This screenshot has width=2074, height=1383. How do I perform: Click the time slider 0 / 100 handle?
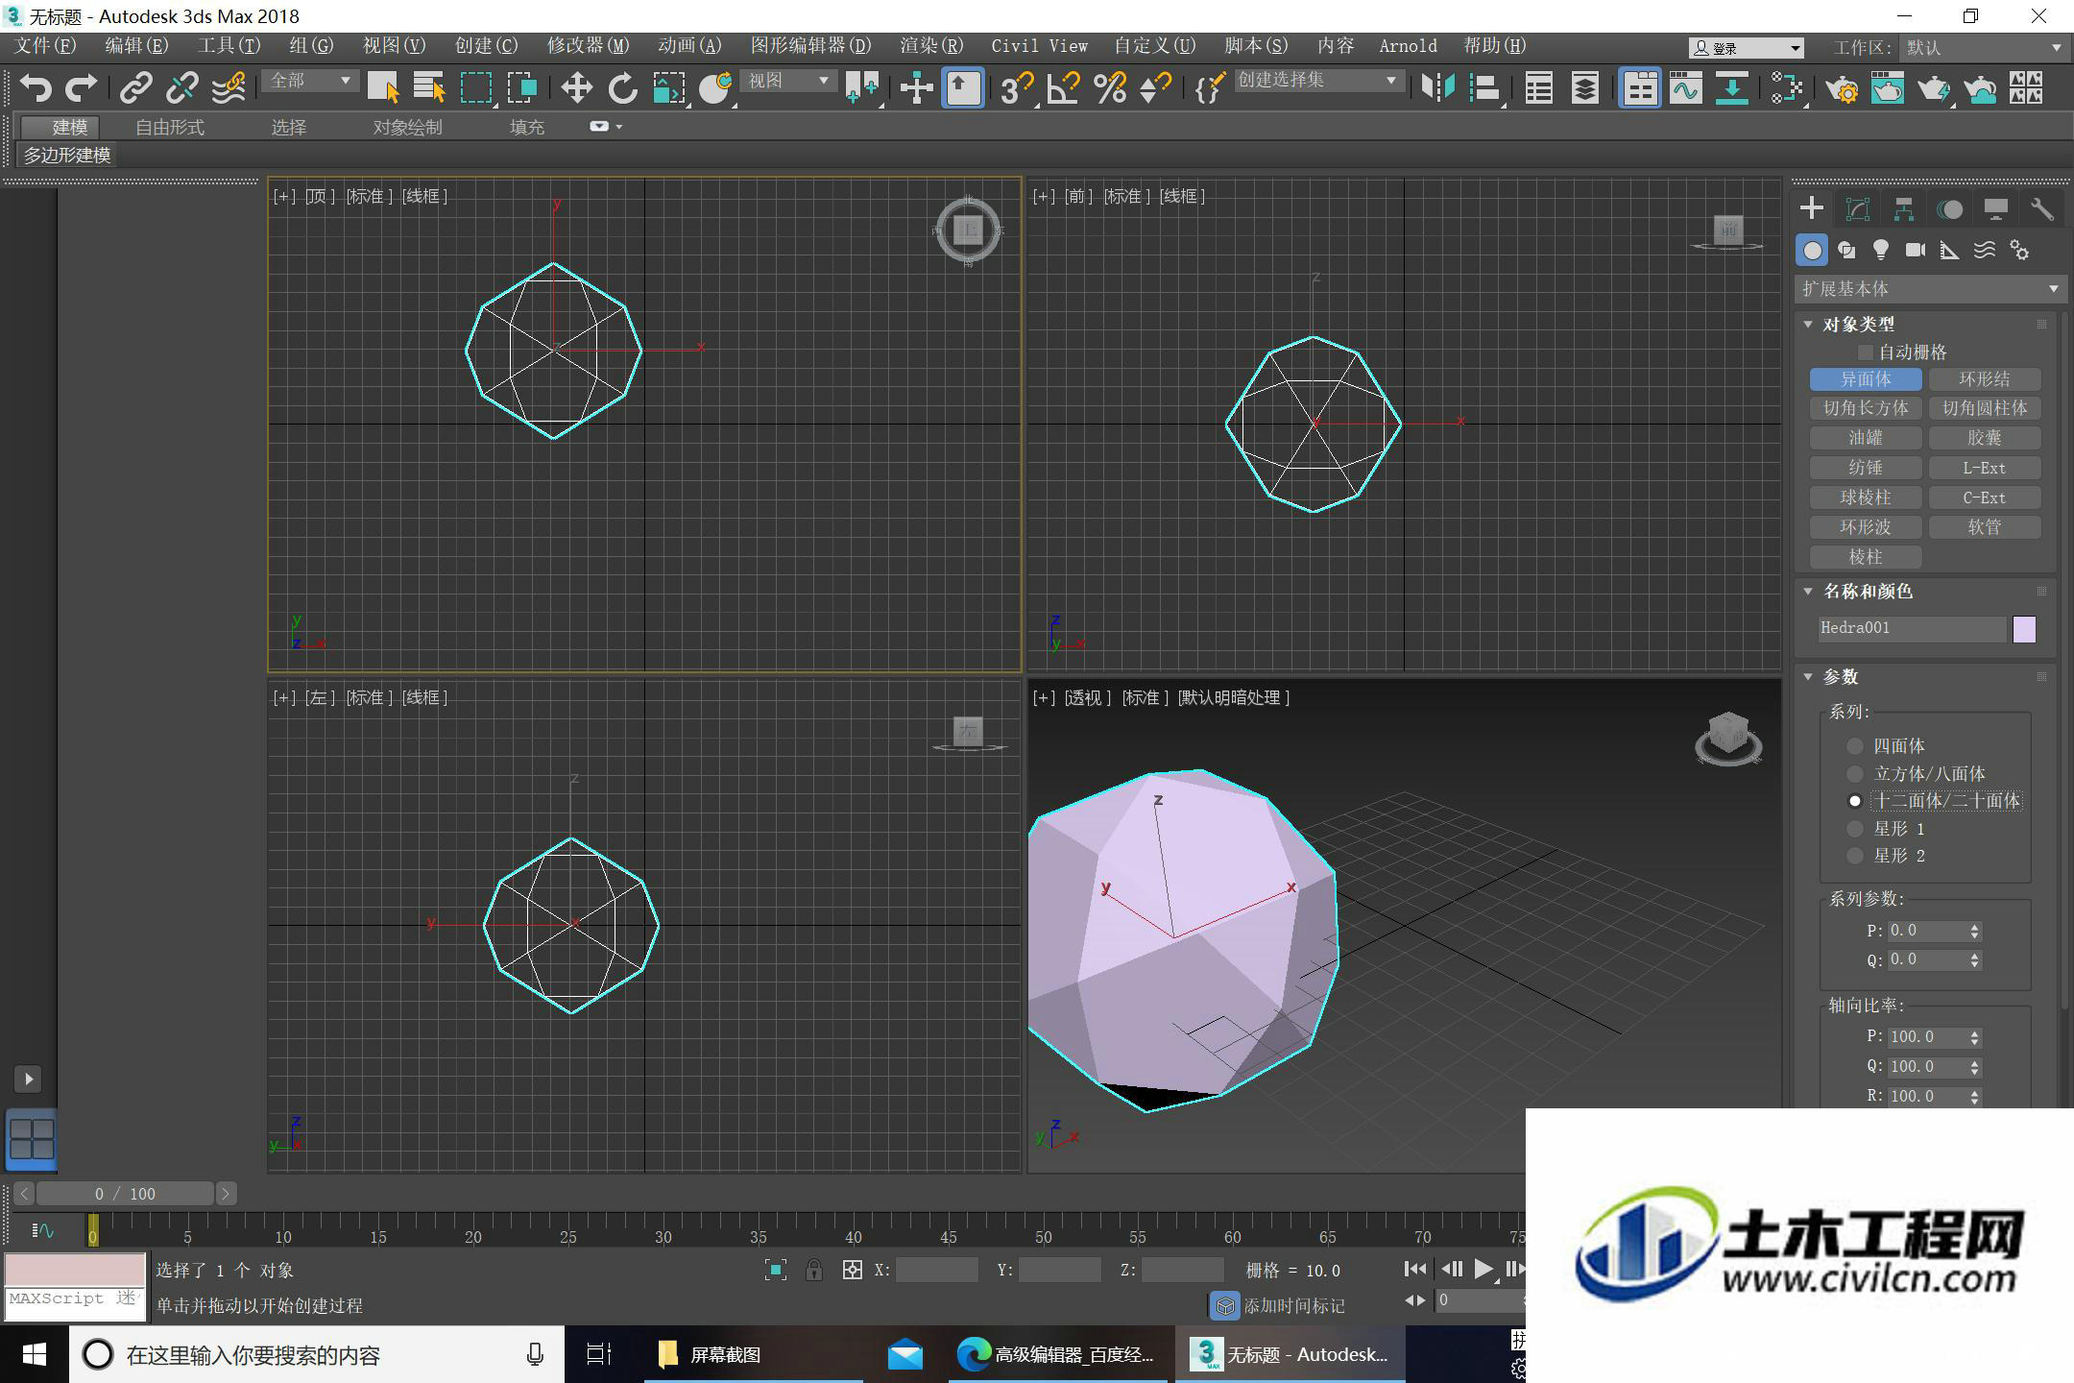(x=125, y=1194)
